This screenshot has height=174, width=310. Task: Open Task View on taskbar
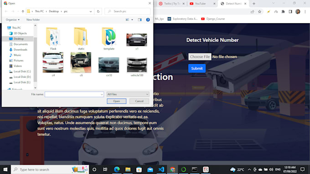[105, 169]
